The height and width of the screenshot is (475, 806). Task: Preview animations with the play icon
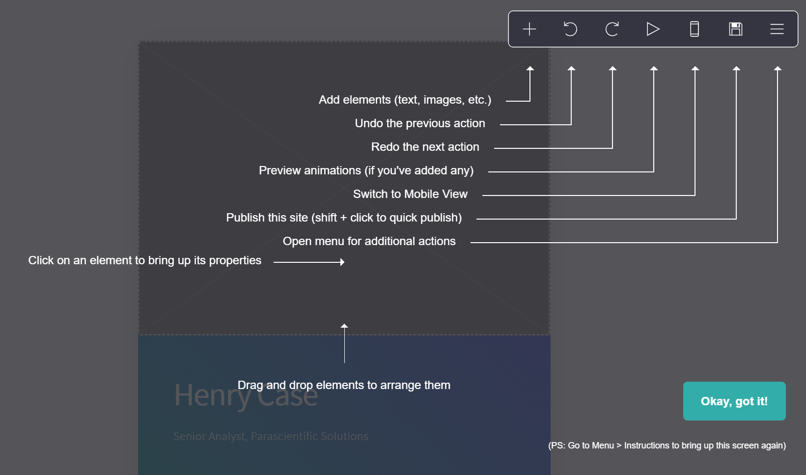[x=653, y=29]
